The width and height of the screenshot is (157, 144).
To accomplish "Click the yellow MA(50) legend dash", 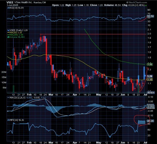I will pyautogui.click(x=8, y=33).
